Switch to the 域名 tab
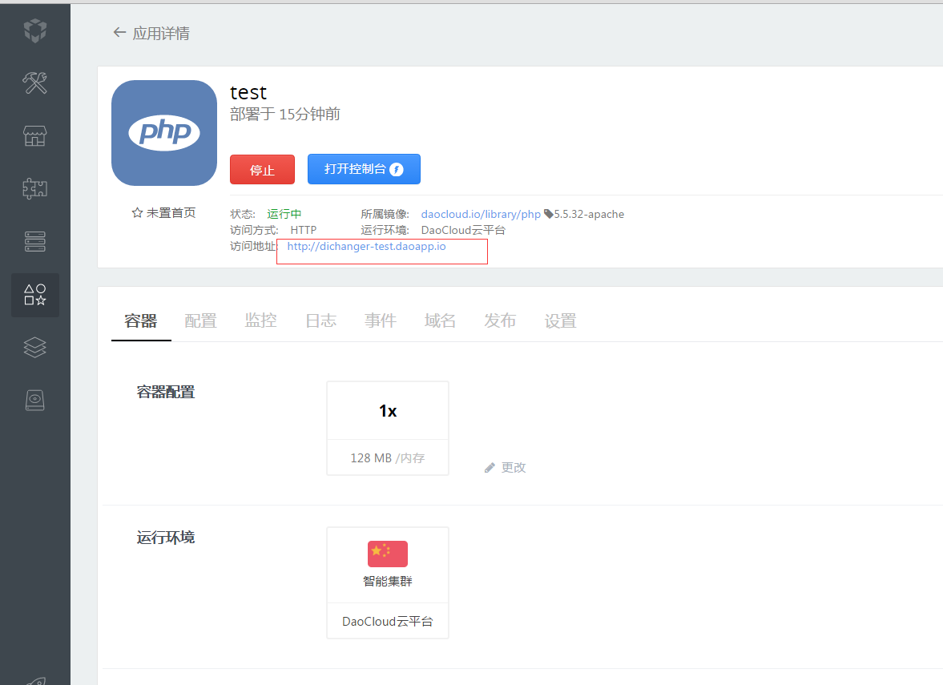 click(x=440, y=320)
